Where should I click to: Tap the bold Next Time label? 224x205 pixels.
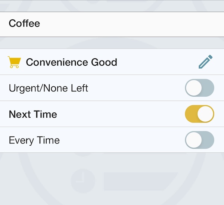(x=33, y=114)
